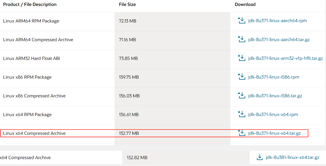The image size is (326, 166).
Task: Open jdk-8u371-linux-i586.tar.gz link
Action: pos(275,96)
